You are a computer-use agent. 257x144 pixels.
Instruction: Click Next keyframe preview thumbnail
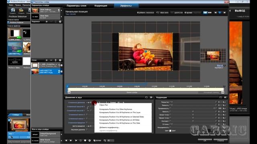pos(213,56)
